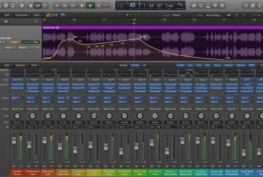Viewport: 263px width, 177px height.
Task: Open the pointer tool menu
Action: tap(128, 15)
